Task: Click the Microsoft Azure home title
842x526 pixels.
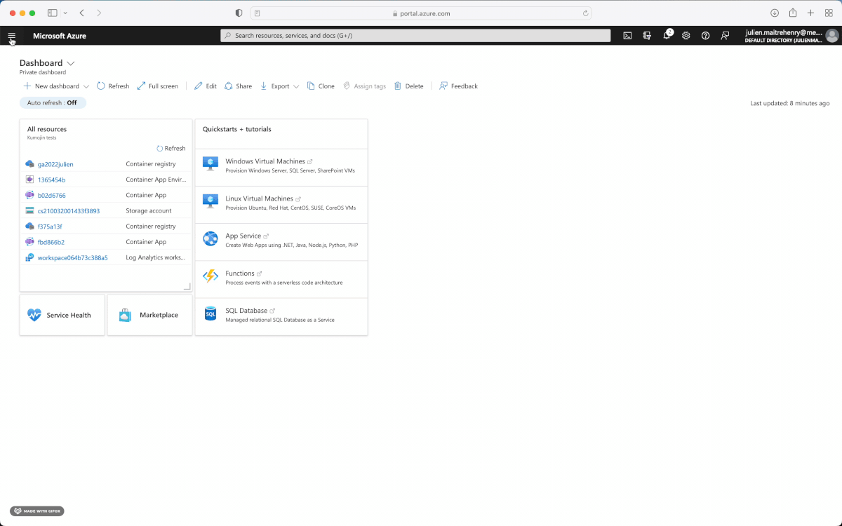Action: point(60,36)
